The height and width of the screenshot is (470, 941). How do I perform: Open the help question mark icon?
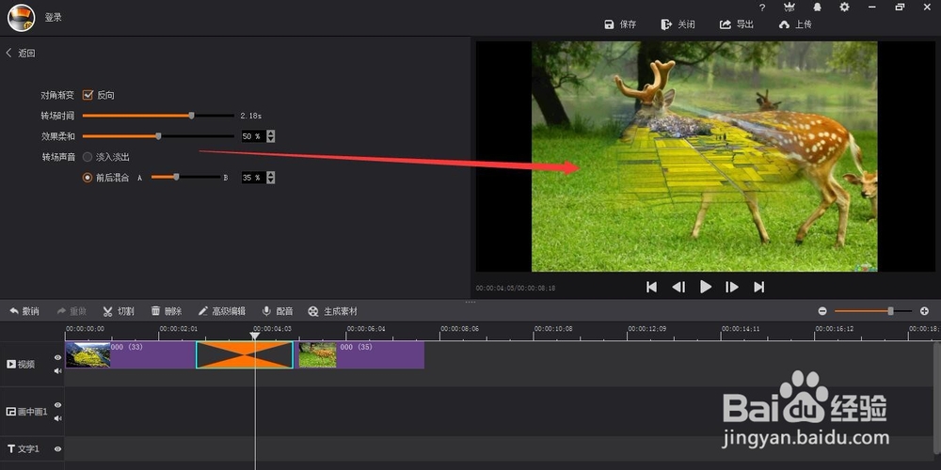(x=762, y=8)
